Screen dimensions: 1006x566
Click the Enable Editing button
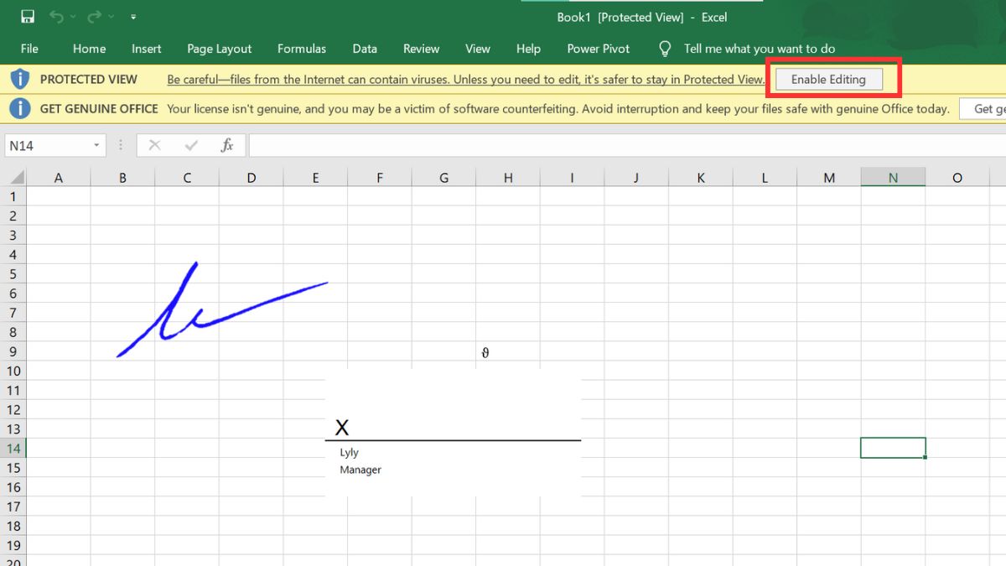point(828,80)
